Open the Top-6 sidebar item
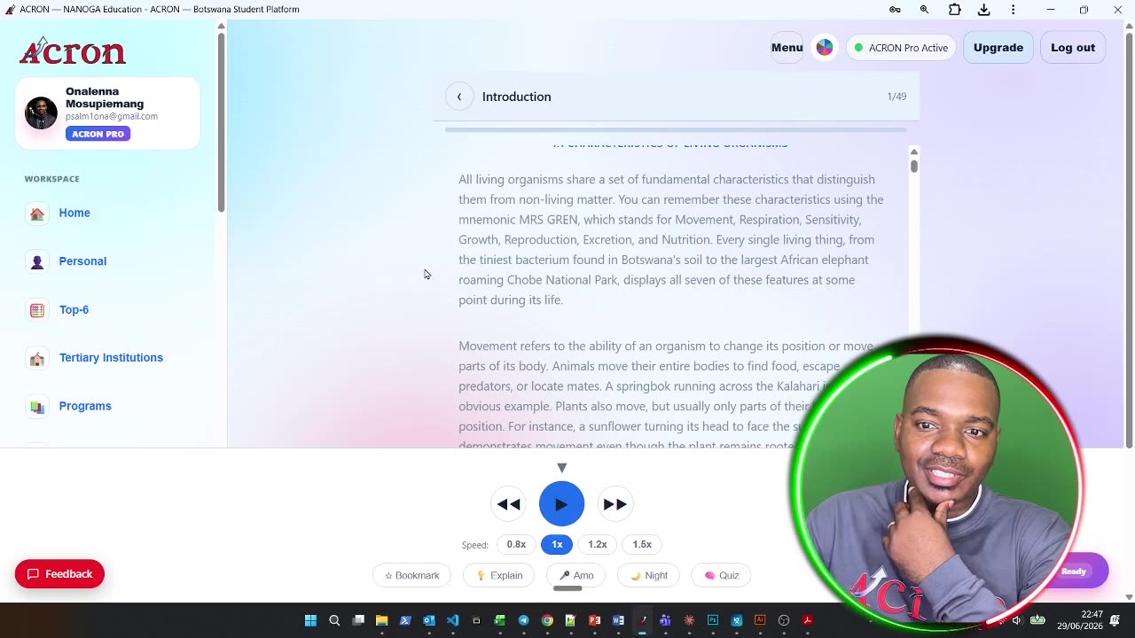 pos(74,310)
